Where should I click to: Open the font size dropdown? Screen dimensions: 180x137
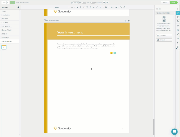[73, 7]
